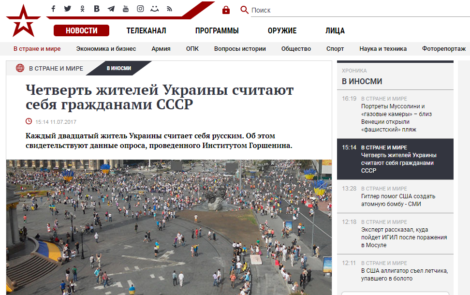Select the Общество submenu
Screen dimensions: 470x295
pyautogui.click(x=296, y=48)
